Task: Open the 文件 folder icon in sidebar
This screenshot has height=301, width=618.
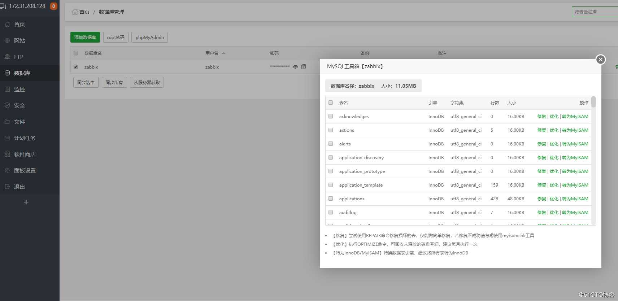Action: (7, 122)
